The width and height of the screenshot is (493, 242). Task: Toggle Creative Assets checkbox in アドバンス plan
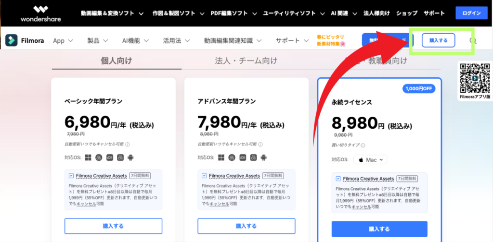(204, 176)
